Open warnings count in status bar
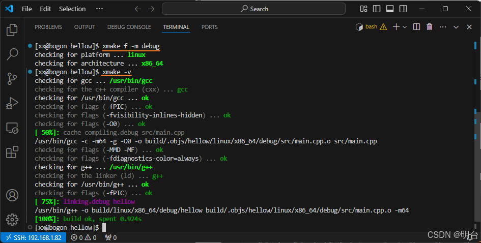This screenshot has height=243, width=481. 91,237
